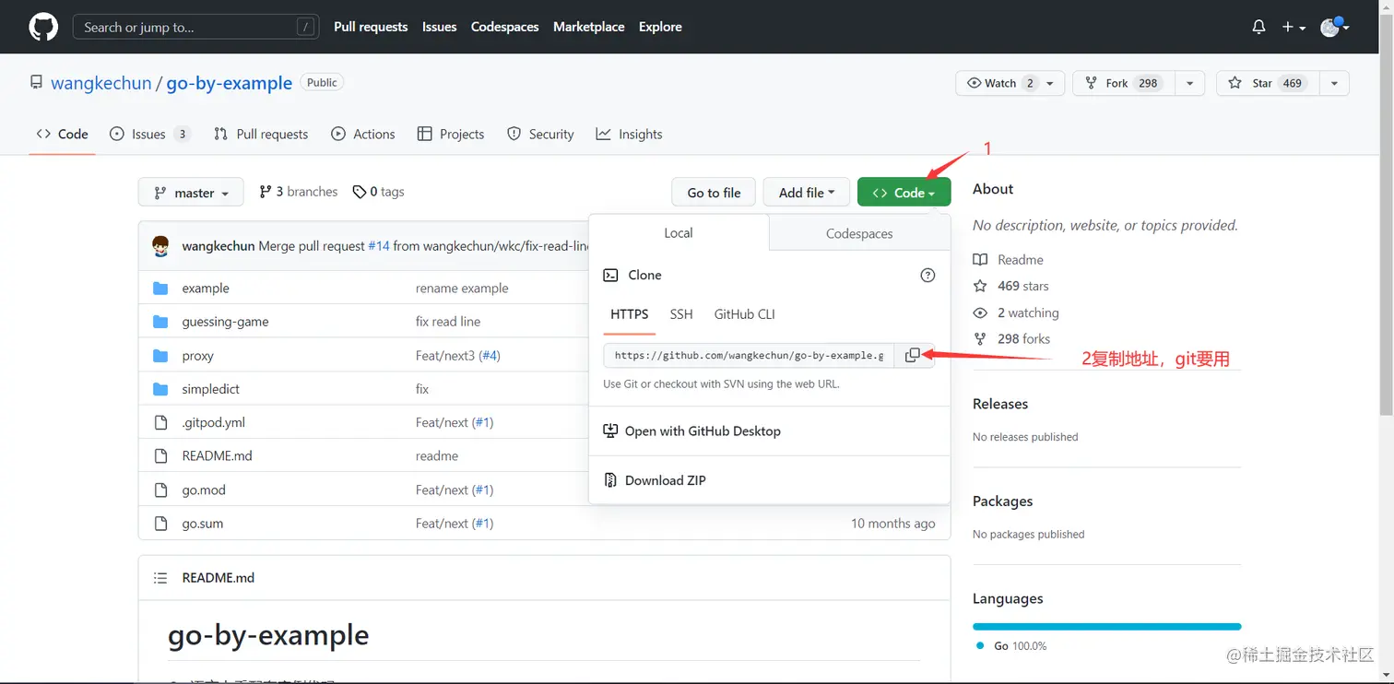Open the Projects tab
Viewport: 1394px width, 684px height.
451,134
